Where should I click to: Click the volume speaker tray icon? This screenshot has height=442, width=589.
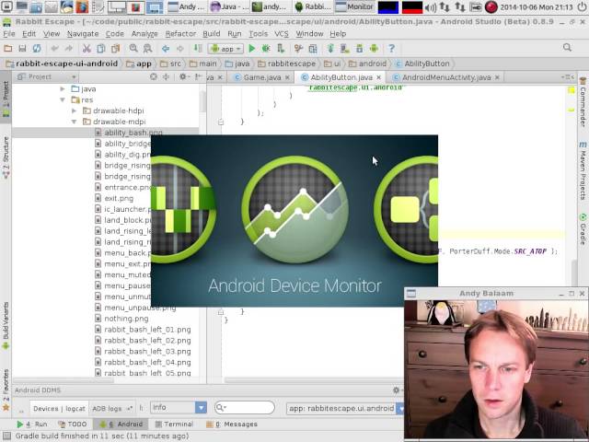(431, 7)
